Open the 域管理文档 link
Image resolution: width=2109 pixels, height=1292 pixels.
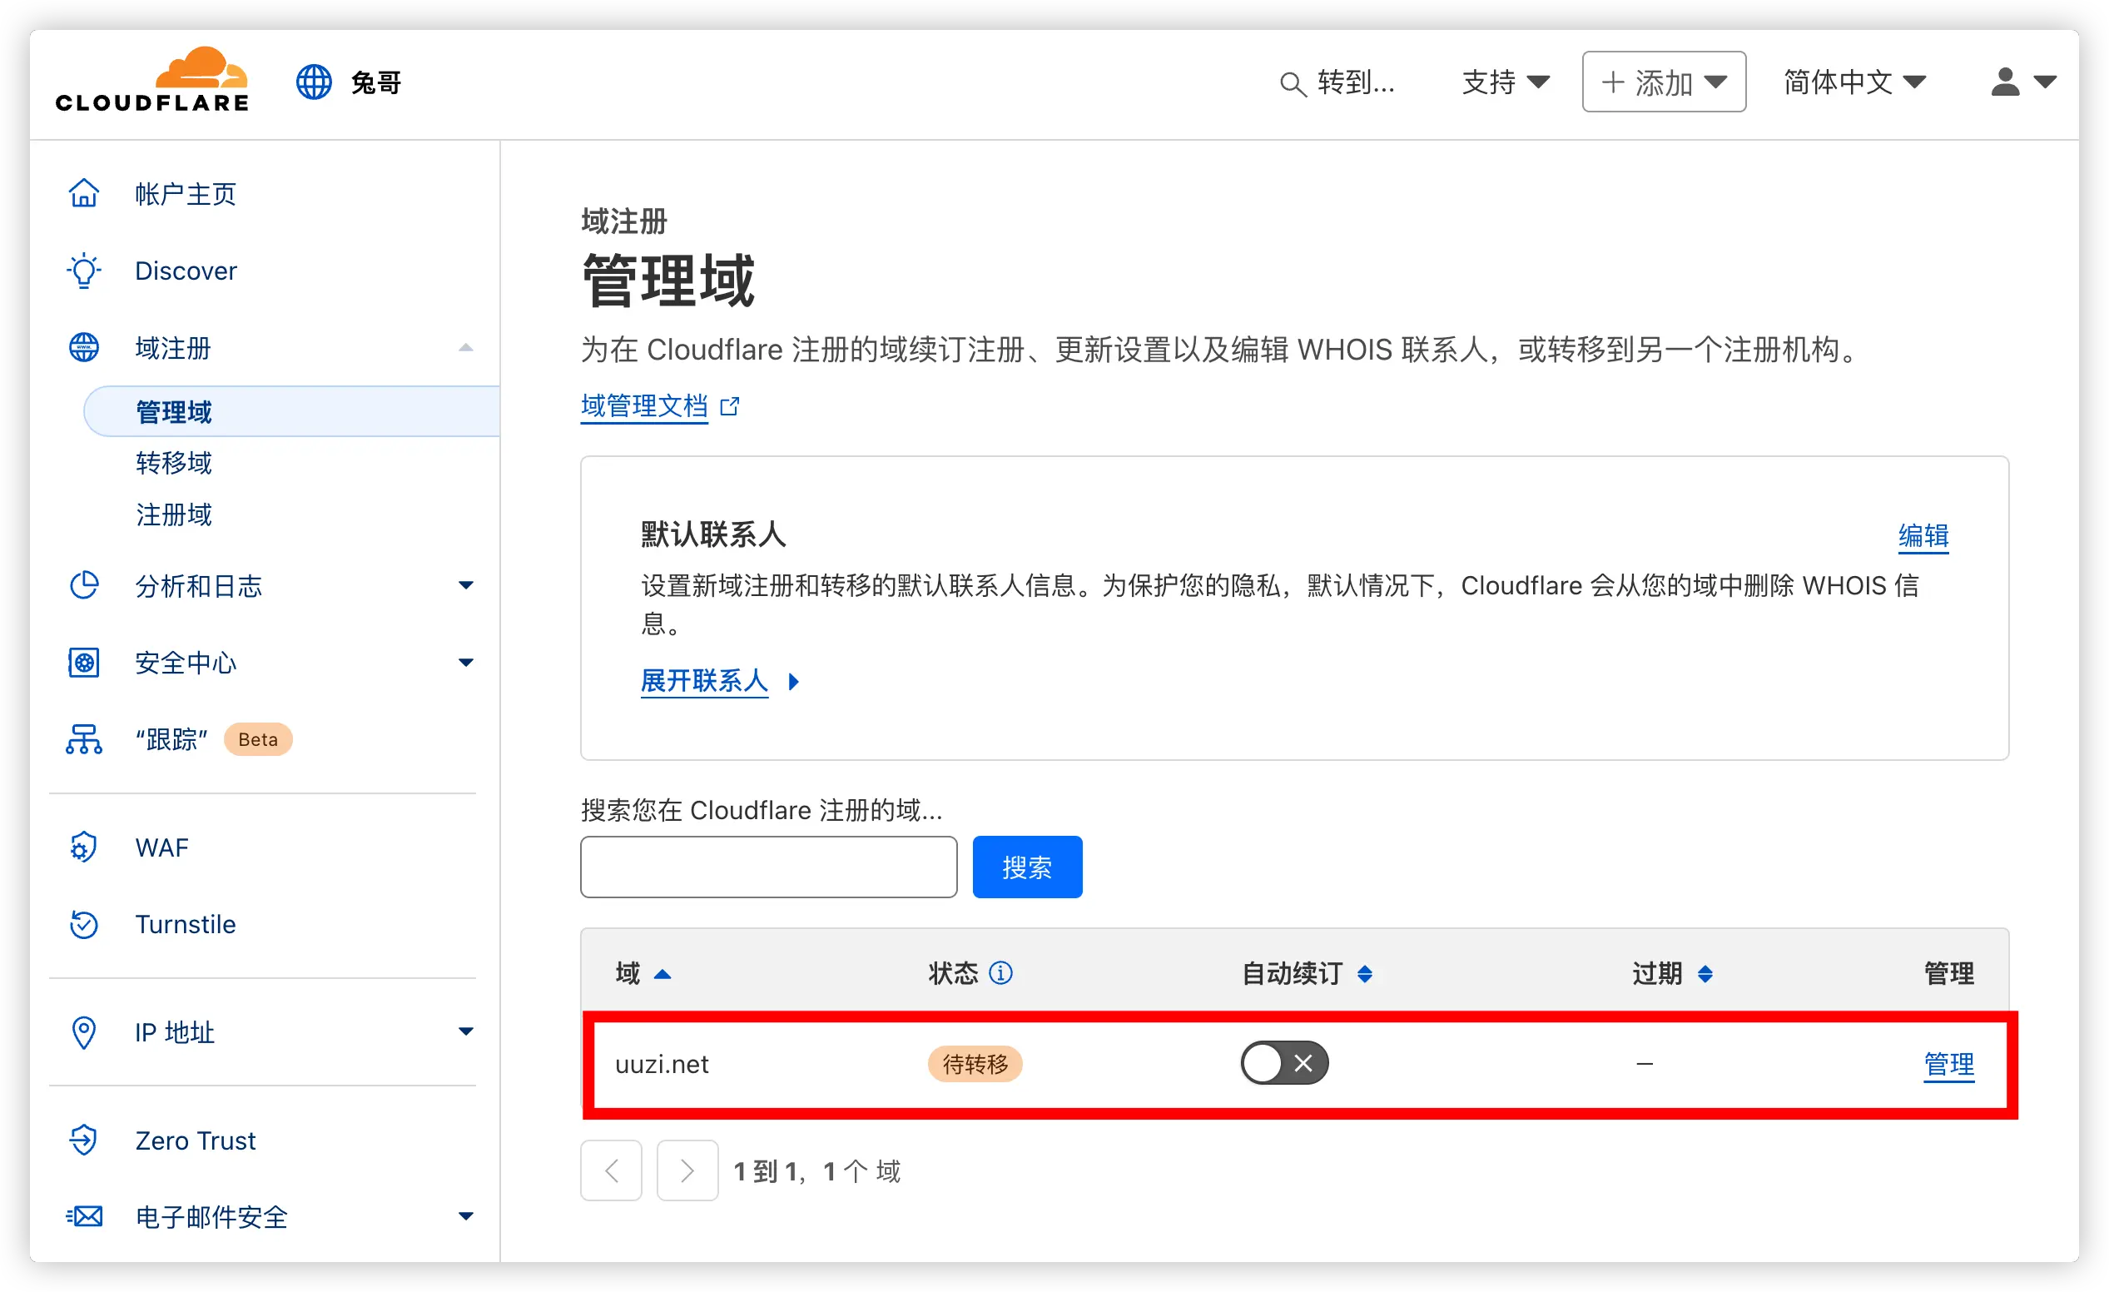pos(644,406)
